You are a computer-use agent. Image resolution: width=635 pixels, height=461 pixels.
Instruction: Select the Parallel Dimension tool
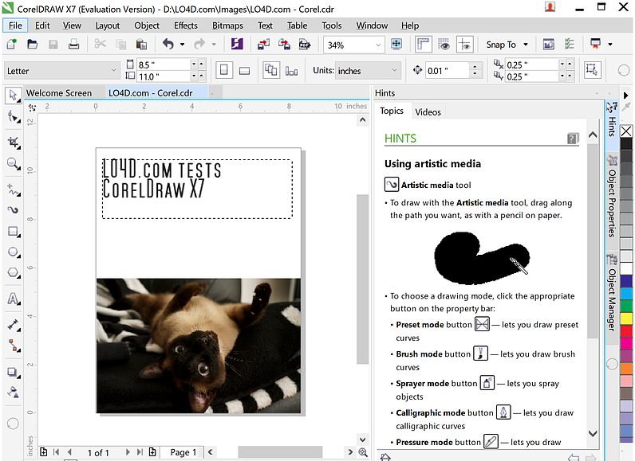coord(14,325)
